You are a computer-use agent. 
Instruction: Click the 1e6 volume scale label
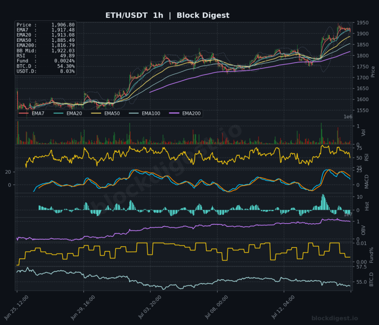click(x=348, y=117)
